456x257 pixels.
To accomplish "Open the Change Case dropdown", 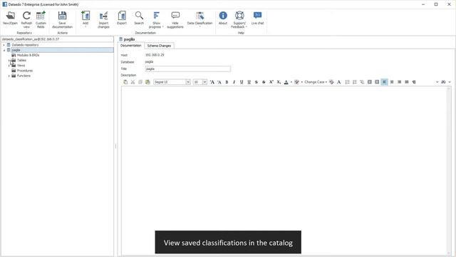I will click(x=316, y=82).
